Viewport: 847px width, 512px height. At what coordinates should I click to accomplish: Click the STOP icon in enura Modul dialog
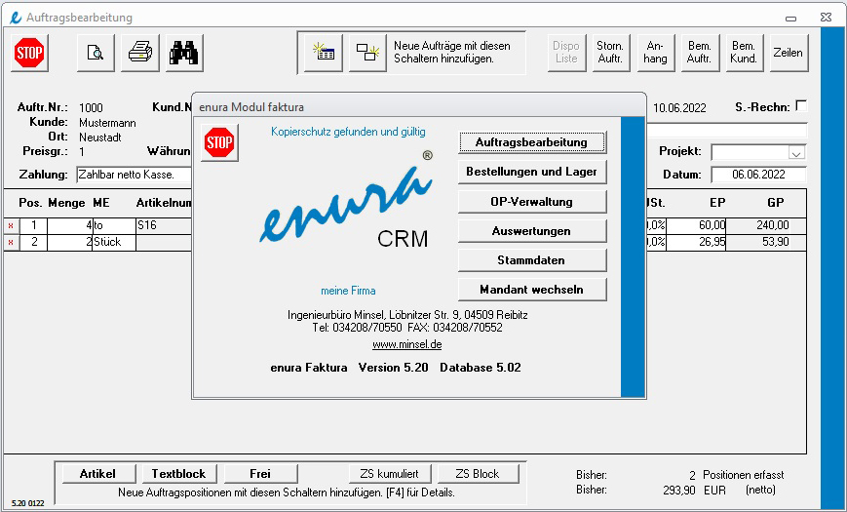coord(219,142)
